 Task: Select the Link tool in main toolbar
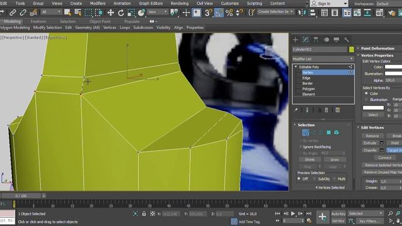[13, 13]
